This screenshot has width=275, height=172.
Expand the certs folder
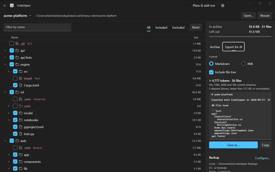tap(9, 106)
